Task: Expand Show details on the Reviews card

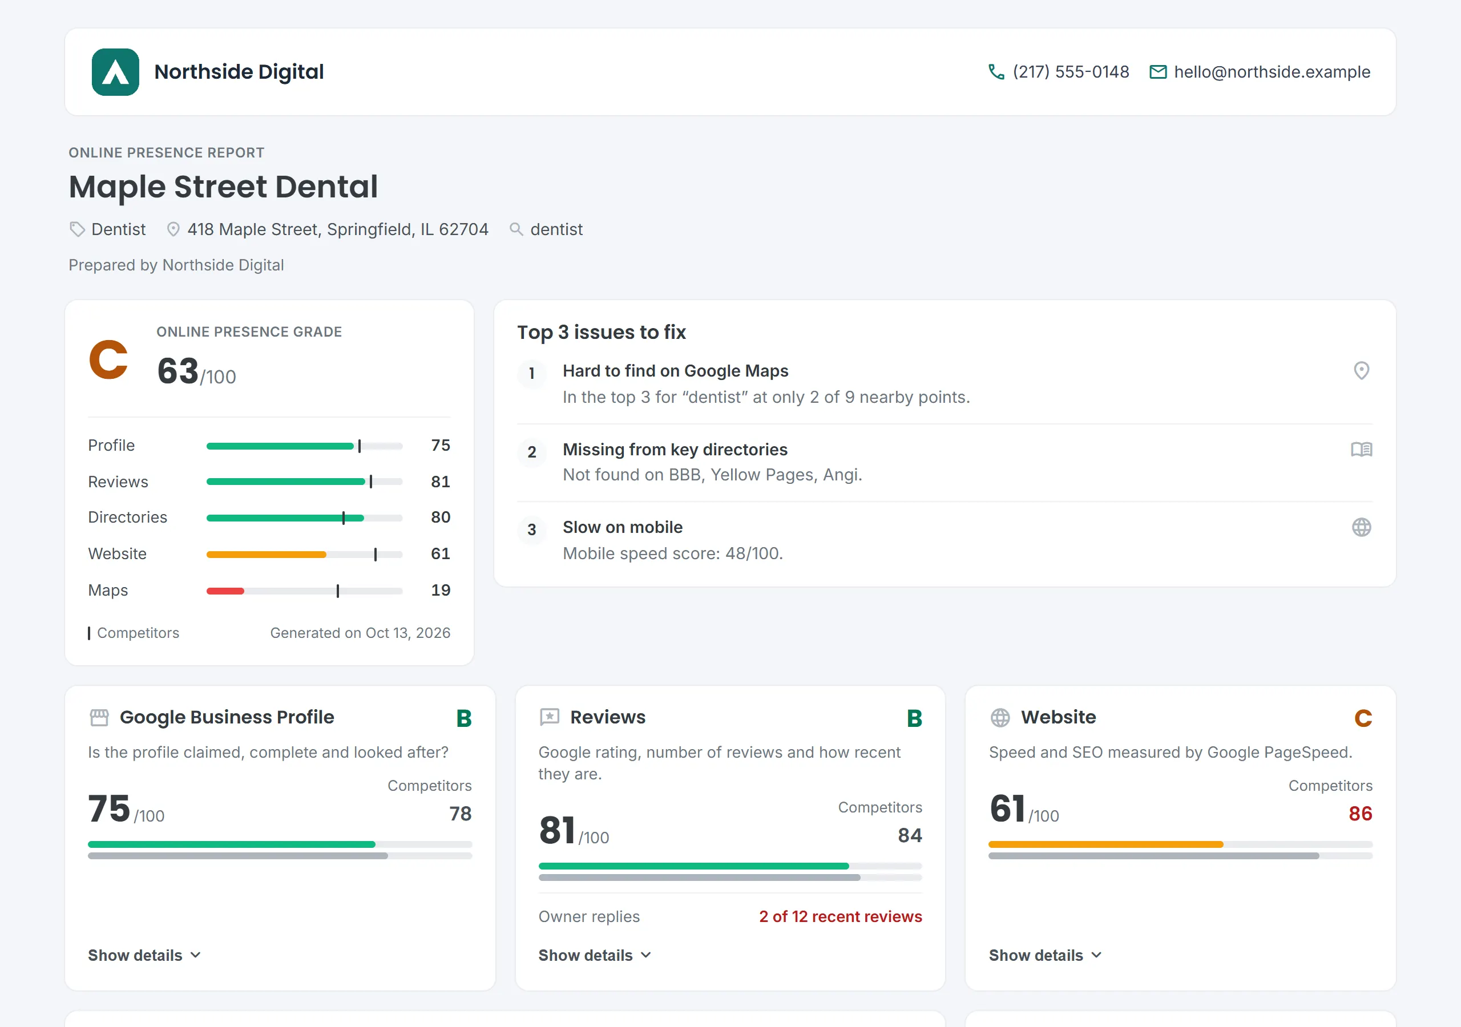Action: pyautogui.click(x=595, y=955)
